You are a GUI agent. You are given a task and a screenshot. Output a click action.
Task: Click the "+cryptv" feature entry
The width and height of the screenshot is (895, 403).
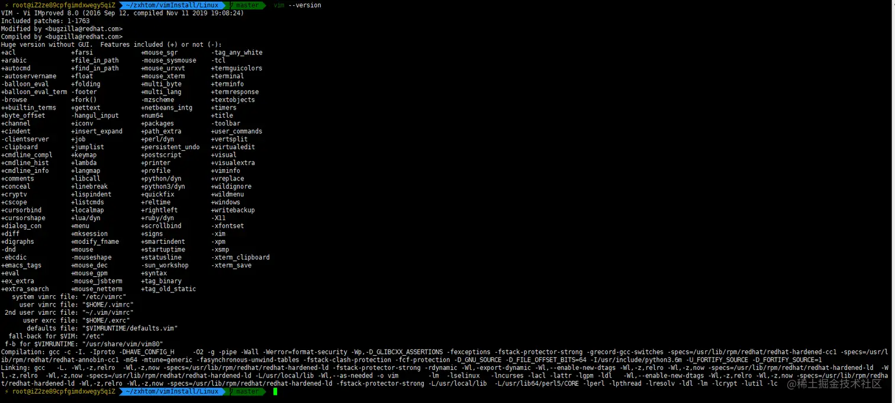pyautogui.click(x=14, y=194)
